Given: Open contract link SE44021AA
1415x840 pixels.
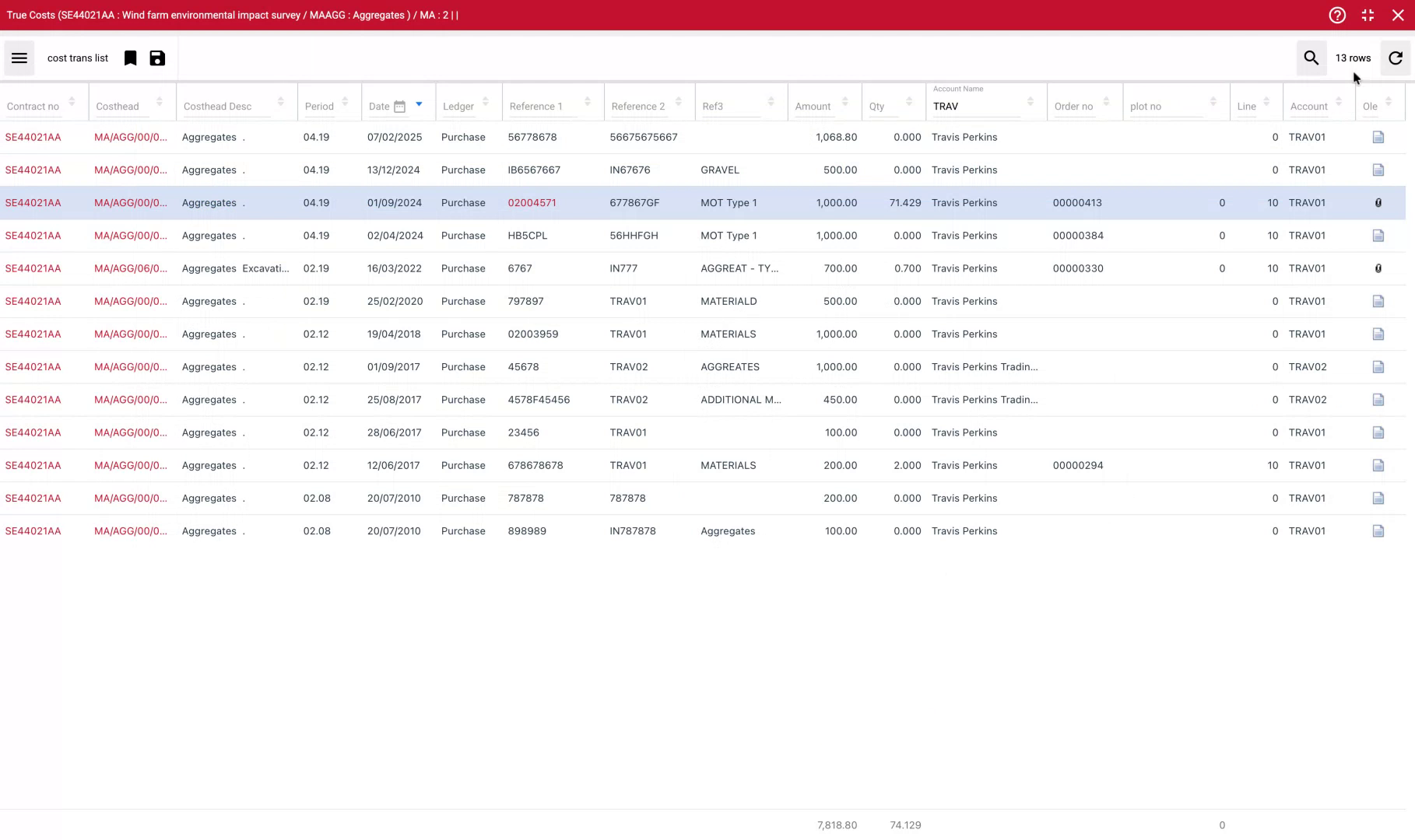Looking at the screenshot, I should 33,137.
